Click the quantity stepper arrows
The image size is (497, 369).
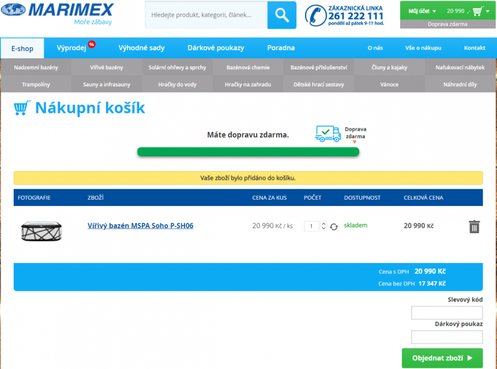pos(323,226)
